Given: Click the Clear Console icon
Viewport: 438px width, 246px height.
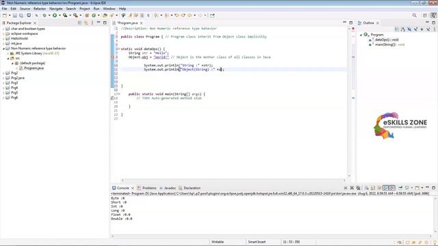Looking at the screenshot, I should 367,188.
